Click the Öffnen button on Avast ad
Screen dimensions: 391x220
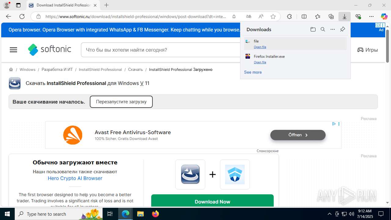[298, 135]
